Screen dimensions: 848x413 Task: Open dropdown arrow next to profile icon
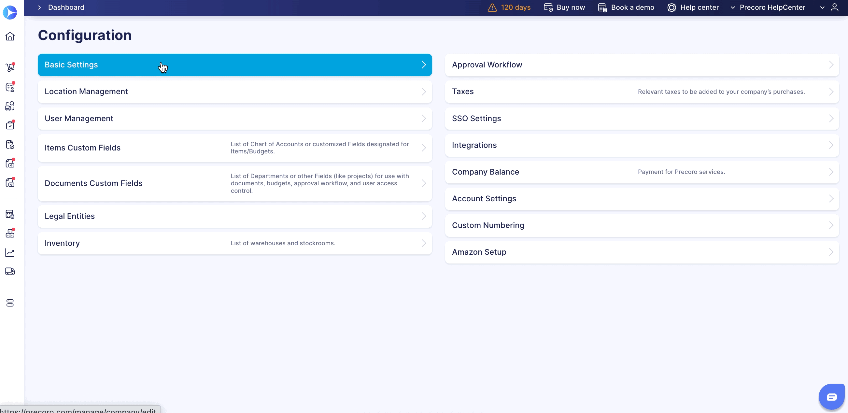[x=822, y=7]
